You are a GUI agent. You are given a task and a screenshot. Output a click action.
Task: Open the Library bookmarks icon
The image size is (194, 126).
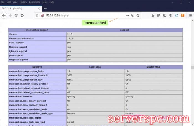pos(159,15)
